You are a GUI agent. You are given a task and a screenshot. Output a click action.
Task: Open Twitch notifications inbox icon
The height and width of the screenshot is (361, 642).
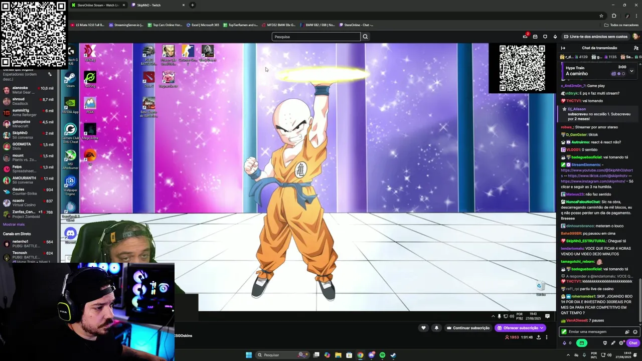535,37
